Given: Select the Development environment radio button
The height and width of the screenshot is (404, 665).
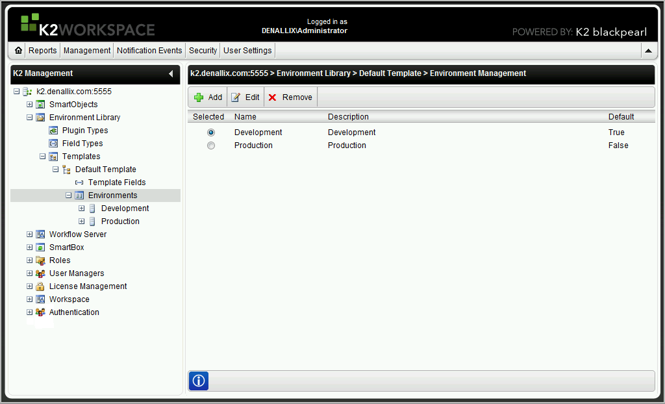Looking at the screenshot, I should click(x=211, y=133).
